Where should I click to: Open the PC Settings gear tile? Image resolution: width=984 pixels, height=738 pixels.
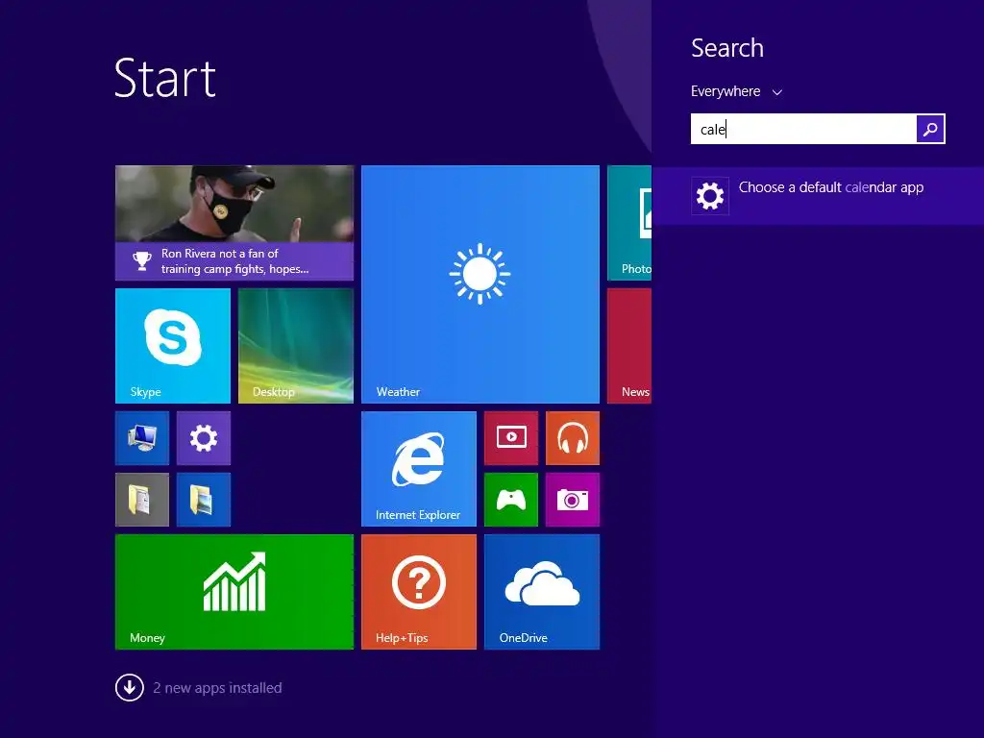click(x=204, y=438)
